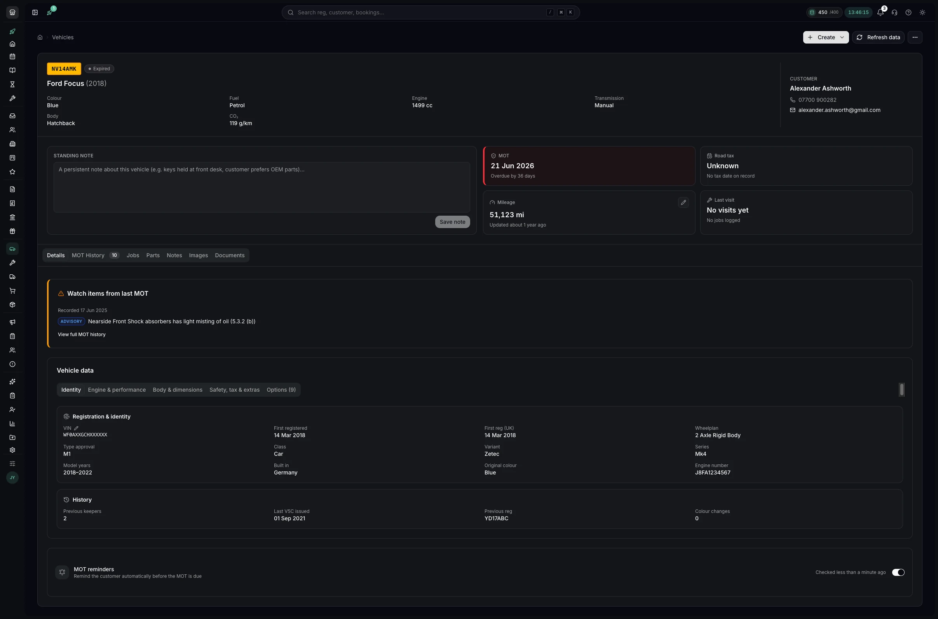Click the phone number 07700 900282

(817, 100)
